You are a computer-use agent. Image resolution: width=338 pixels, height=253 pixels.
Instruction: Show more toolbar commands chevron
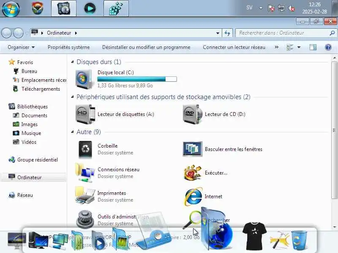[277, 47]
